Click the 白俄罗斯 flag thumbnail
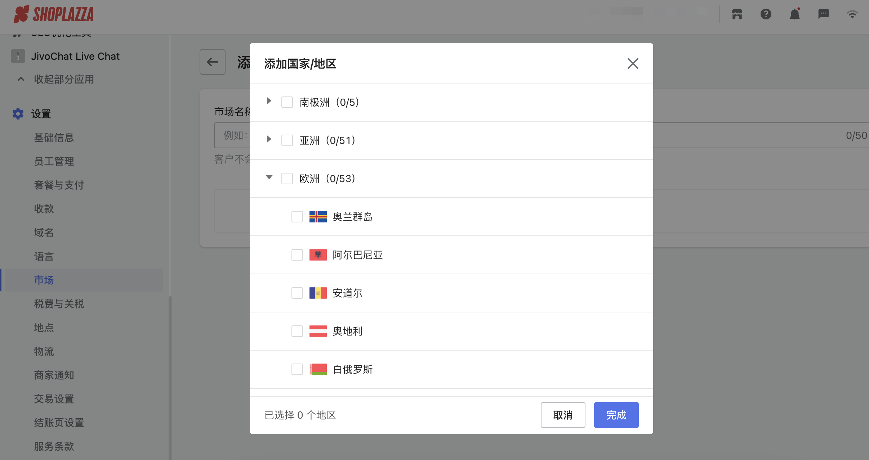Image resolution: width=869 pixels, height=460 pixels. point(317,369)
